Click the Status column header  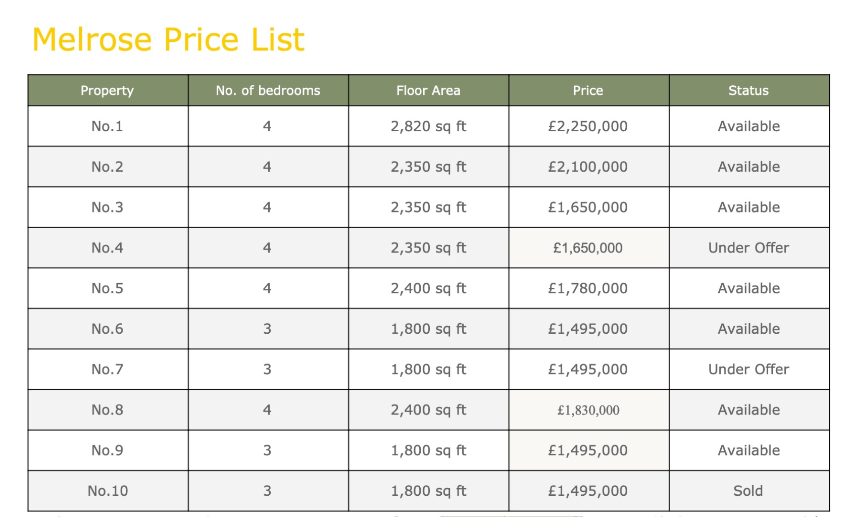tap(749, 90)
